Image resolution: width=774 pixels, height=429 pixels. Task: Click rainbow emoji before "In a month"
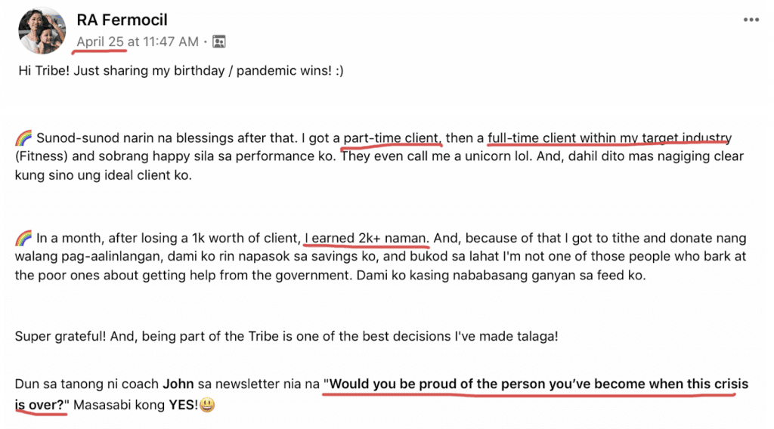coord(23,238)
